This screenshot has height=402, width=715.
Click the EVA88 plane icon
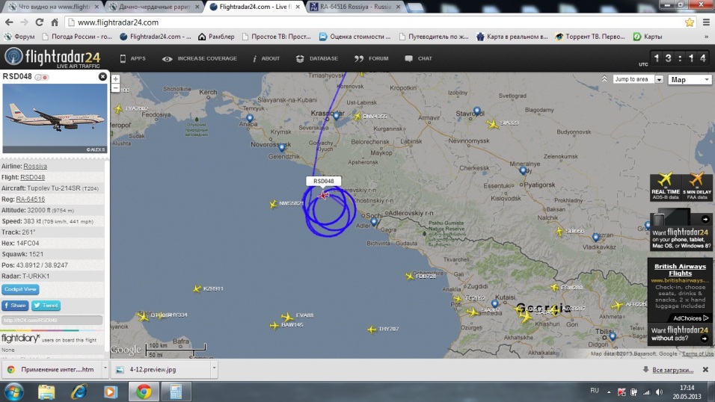coord(286,316)
